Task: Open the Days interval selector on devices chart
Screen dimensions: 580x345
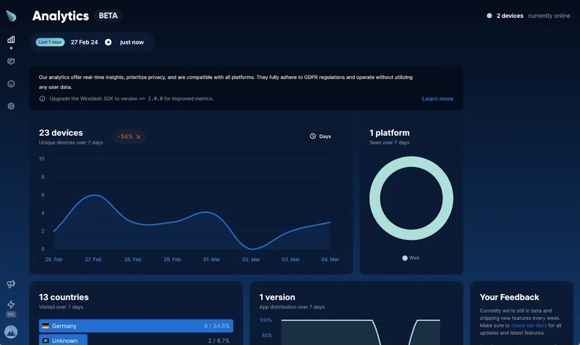Action: pyautogui.click(x=321, y=136)
